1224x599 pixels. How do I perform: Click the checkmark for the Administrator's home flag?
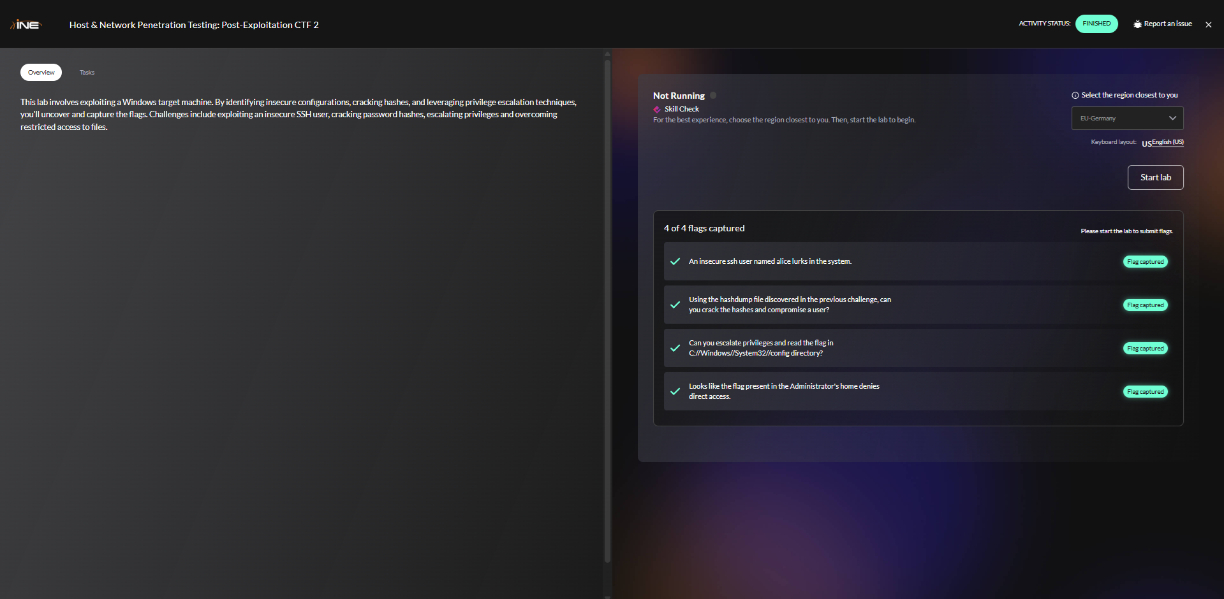click(x=675, y=391)
